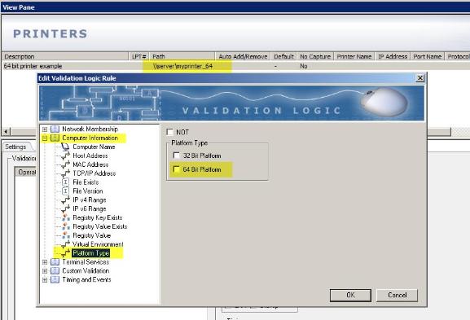Click the Terminal Services category icon

55,262
